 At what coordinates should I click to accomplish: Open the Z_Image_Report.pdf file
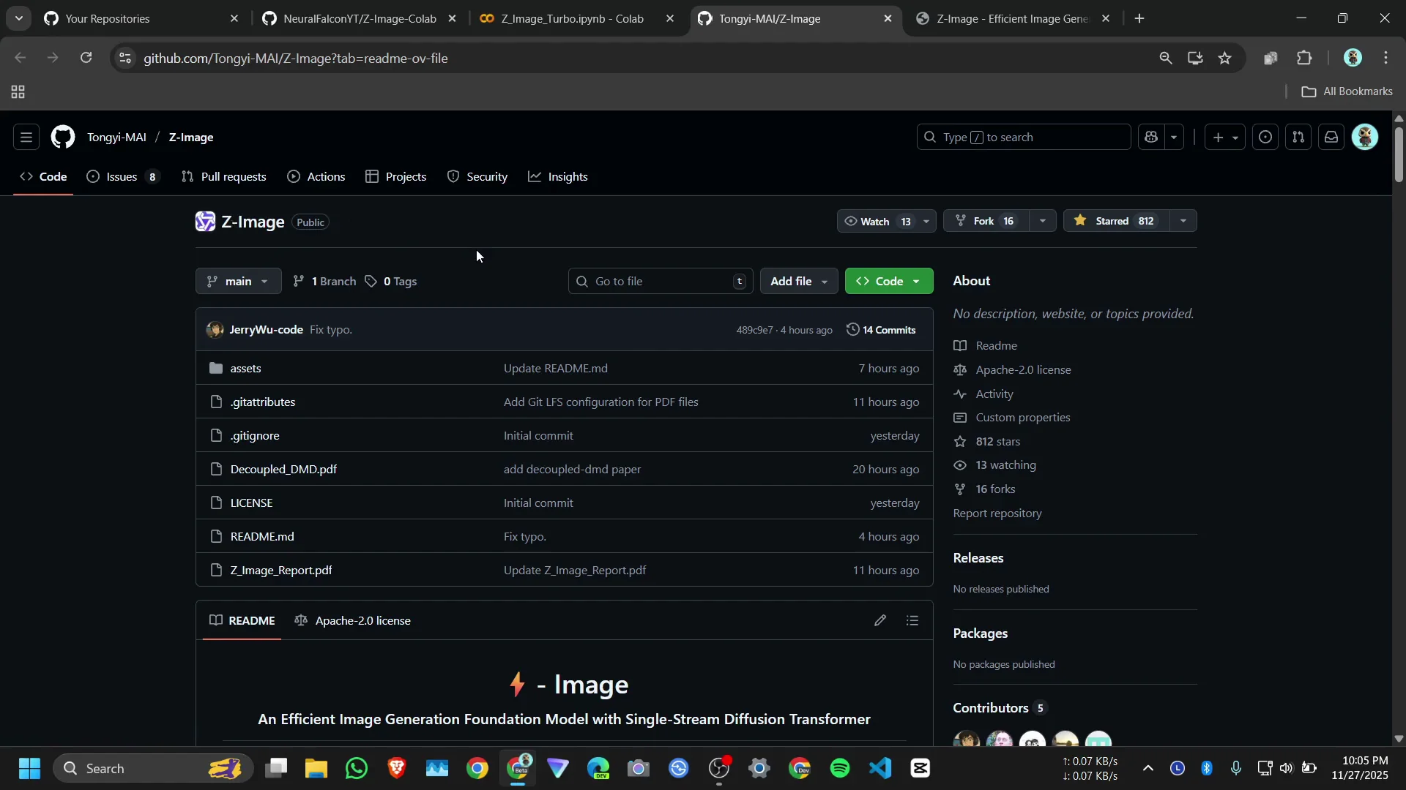[281, 571]
